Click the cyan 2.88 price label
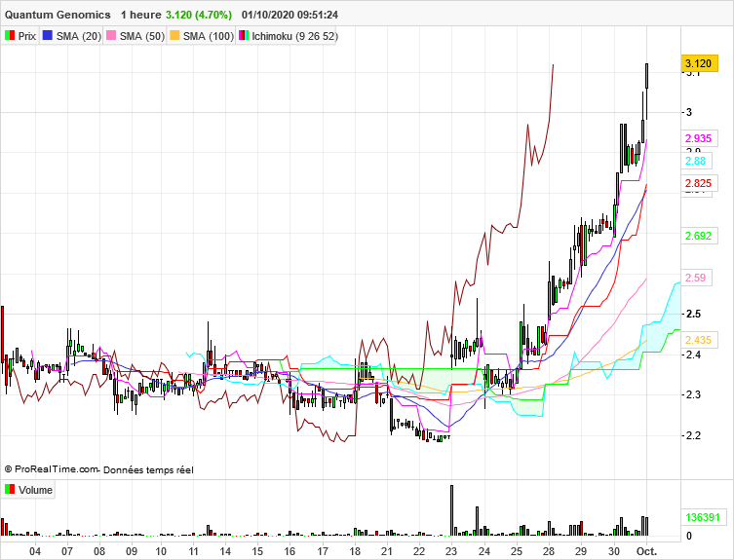The height and width of the screenshot is (560, 734). [x=696, y=161]
